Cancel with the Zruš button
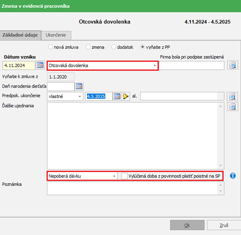 tap(224, 225)
